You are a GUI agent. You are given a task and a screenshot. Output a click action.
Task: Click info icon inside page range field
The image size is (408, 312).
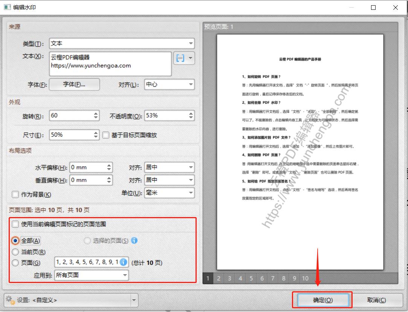pyautogui.click(x=124, y=262)
